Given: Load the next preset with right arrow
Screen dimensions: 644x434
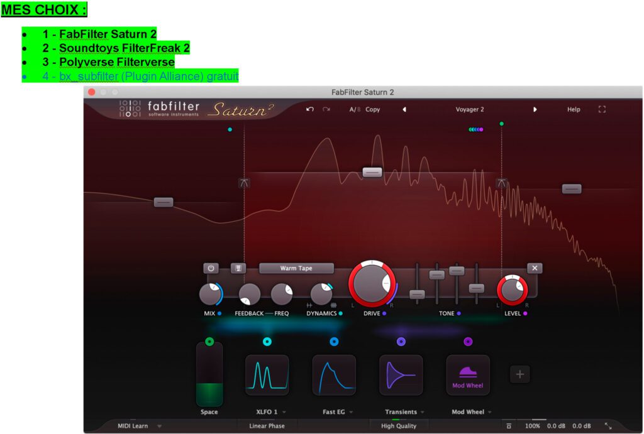Looking at the screenshot, I should 535,109.
